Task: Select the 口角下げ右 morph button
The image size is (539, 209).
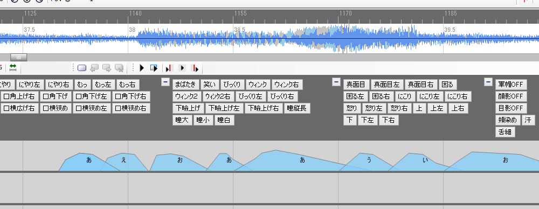Action: click(131, 96)
